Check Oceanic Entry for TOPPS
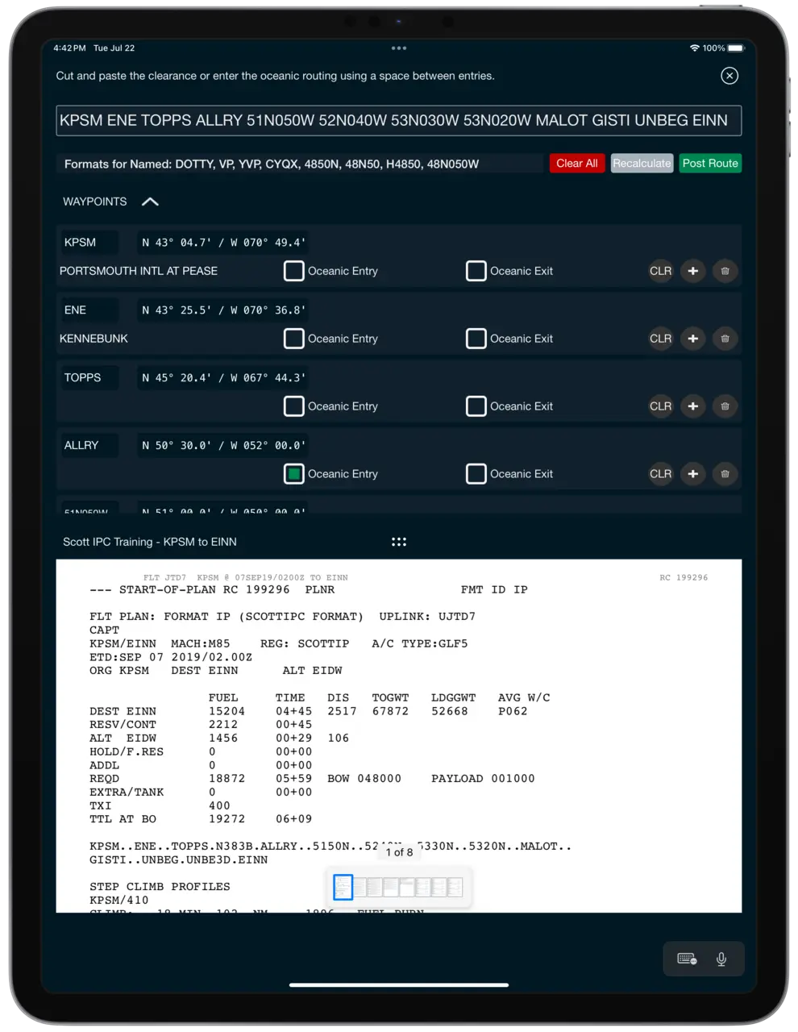This screenshot has width=798, height=1032. [x=294, y=406]
